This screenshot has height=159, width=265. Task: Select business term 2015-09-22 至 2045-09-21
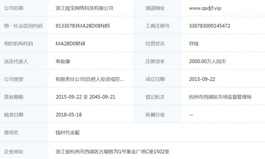pos(86,97)
